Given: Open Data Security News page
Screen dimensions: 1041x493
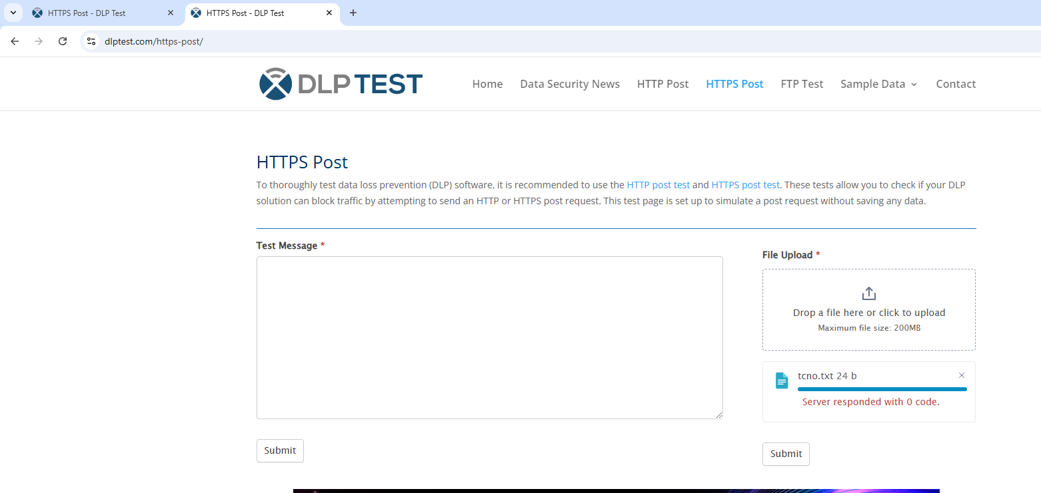Looking at the screenshot, I should tap(570, 84).
